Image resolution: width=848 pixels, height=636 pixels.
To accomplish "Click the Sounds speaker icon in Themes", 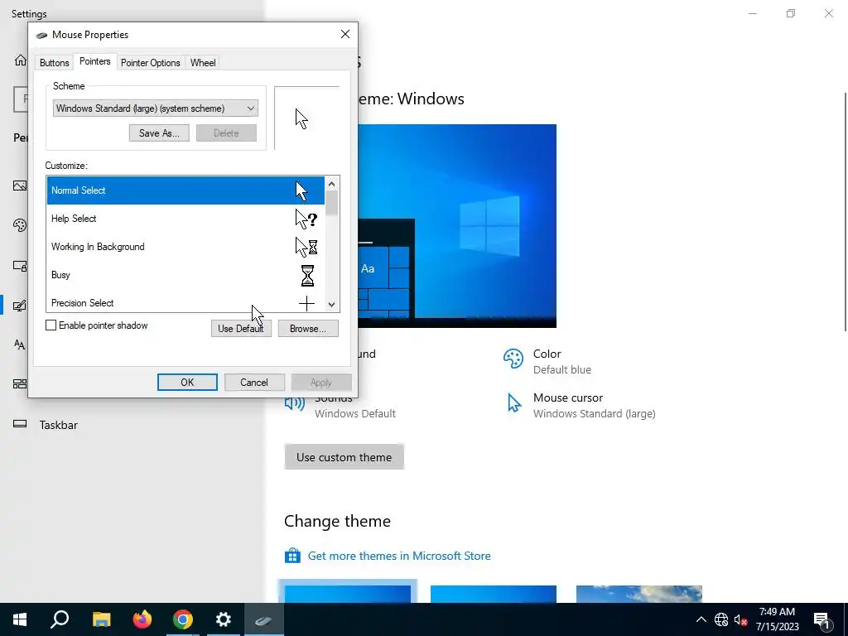I will pyautogui.click(x=295, y=403).
